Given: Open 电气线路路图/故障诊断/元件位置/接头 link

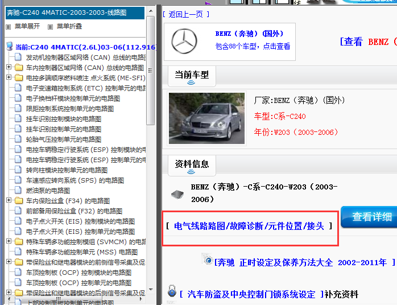Looking at the screenshot, I should tap(249, 226).
